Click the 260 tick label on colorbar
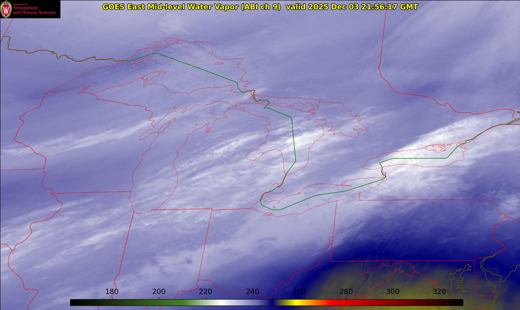The image size is (520, 310). (299, 291)
